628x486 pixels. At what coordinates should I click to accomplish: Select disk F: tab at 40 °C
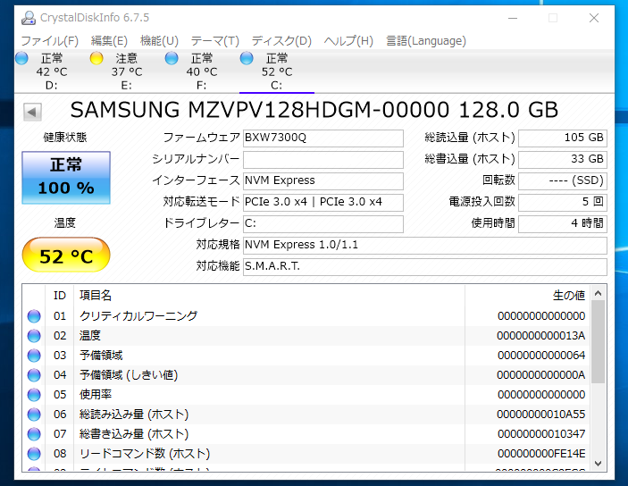[x=202, y=71]
